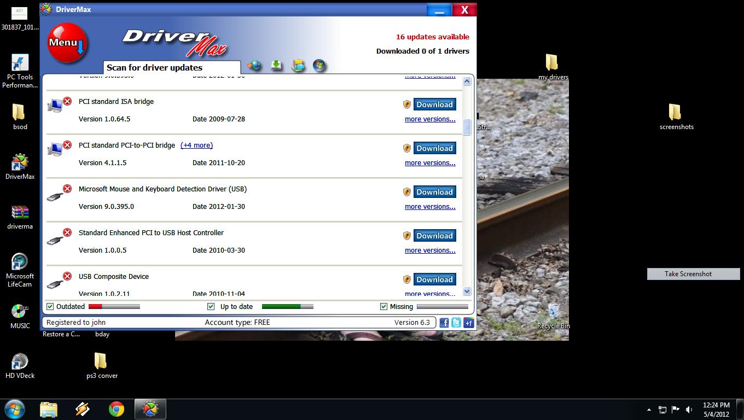Click the Account type: FREE text

pyautogui.click(x=237, y=322)
